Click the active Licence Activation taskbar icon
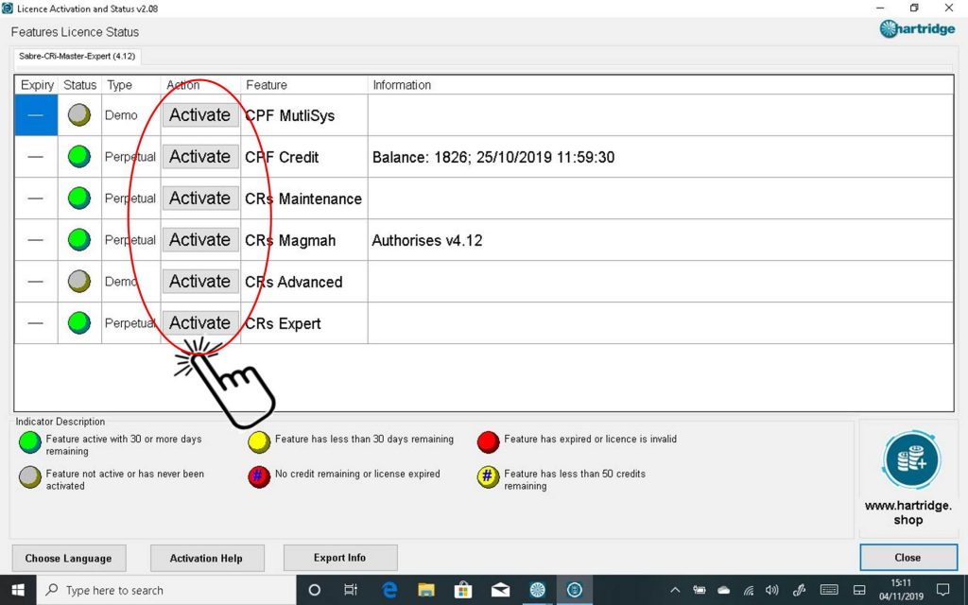Image resolution: width=968 pixels, height=605 pixels. click(x=575, y=590)
